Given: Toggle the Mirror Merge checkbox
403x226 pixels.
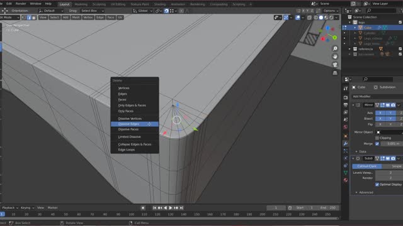Looking at the screenshot, I should pyautogui.click(x=377, y=144).
